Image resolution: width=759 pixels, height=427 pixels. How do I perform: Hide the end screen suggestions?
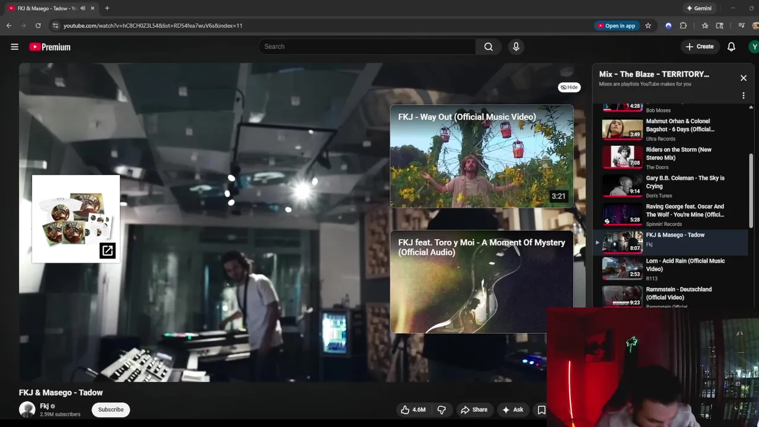click(x=569, y=87)
